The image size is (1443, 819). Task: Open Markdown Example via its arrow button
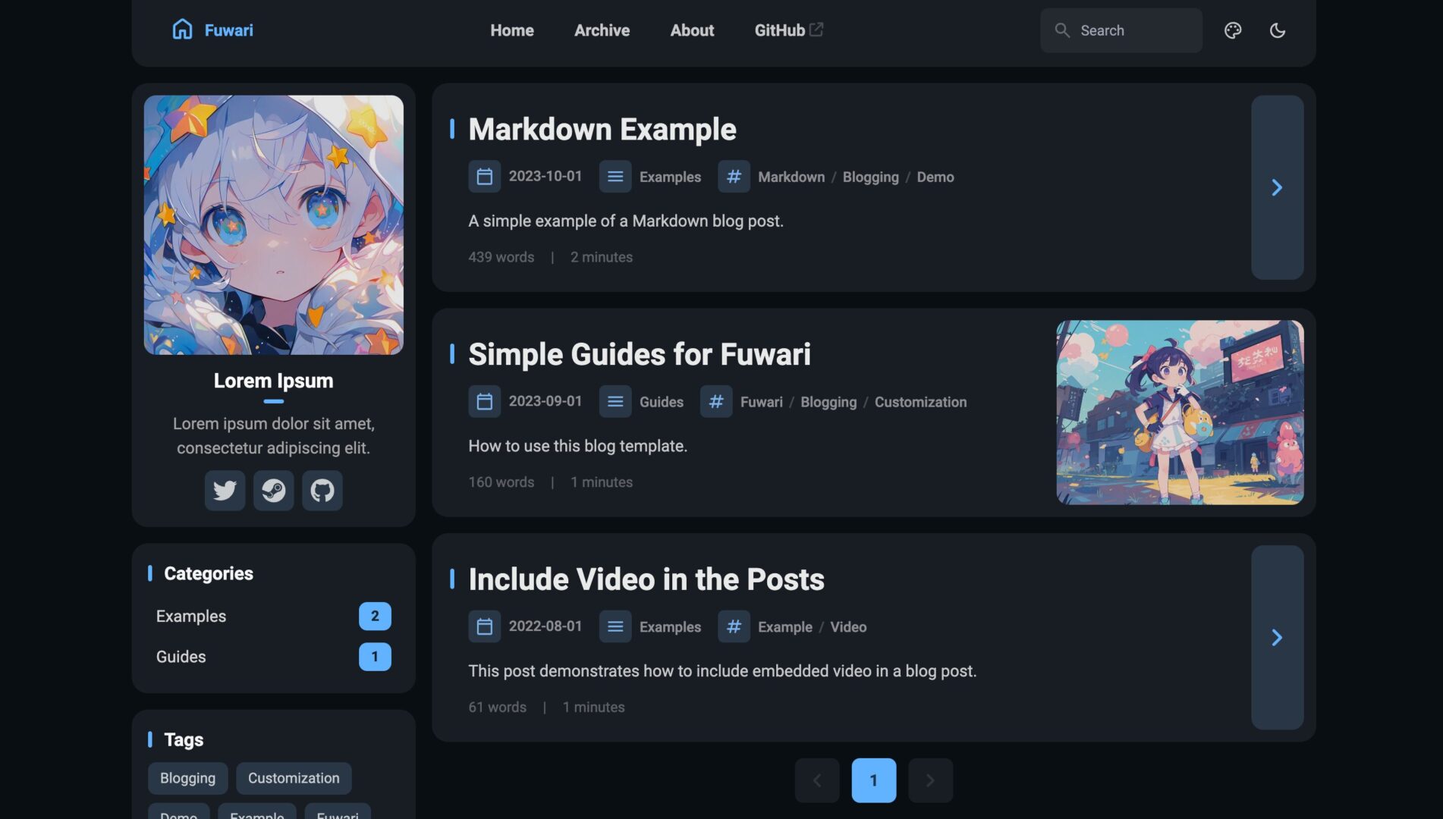click(x=1278, y=187)
